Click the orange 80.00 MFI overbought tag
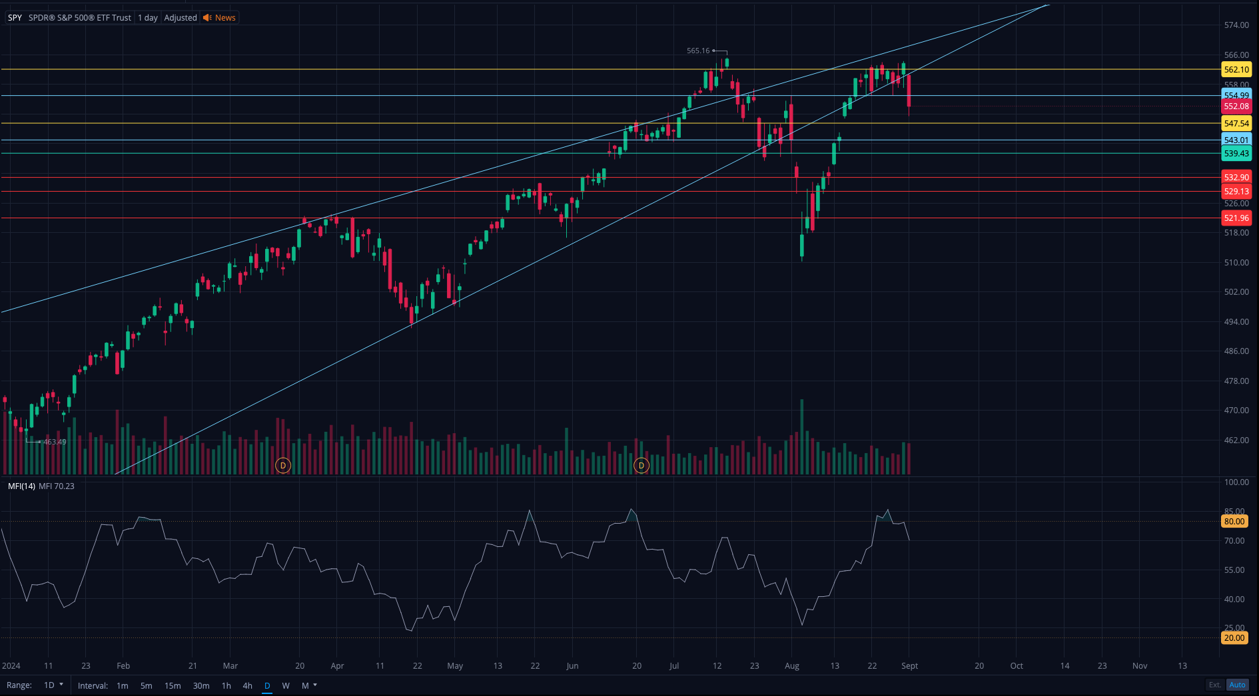The height and width of the screenshot is (696, 1259). (x=1234, y=522)
